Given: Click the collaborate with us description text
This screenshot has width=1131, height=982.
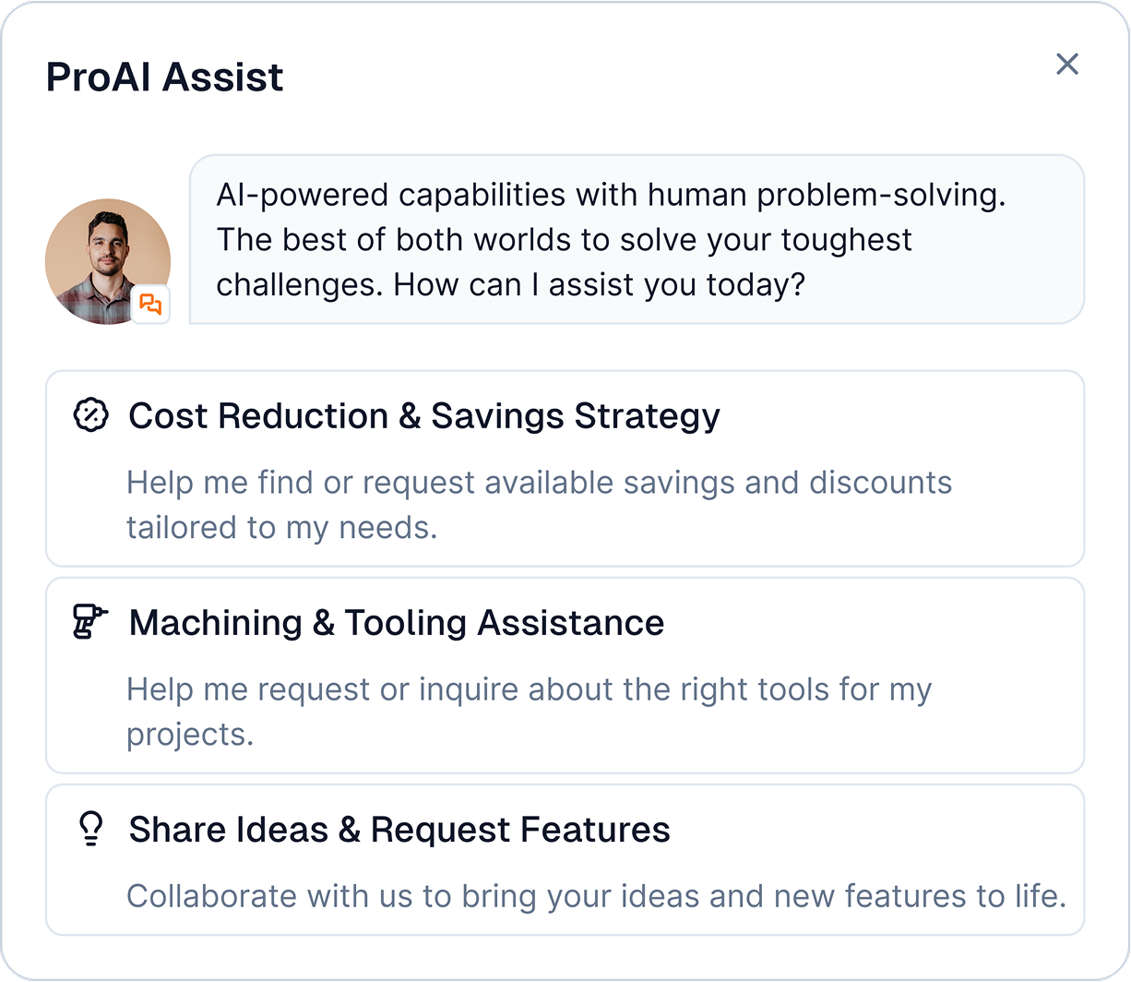Looking at the screenshot, I should tap(596, 896).
